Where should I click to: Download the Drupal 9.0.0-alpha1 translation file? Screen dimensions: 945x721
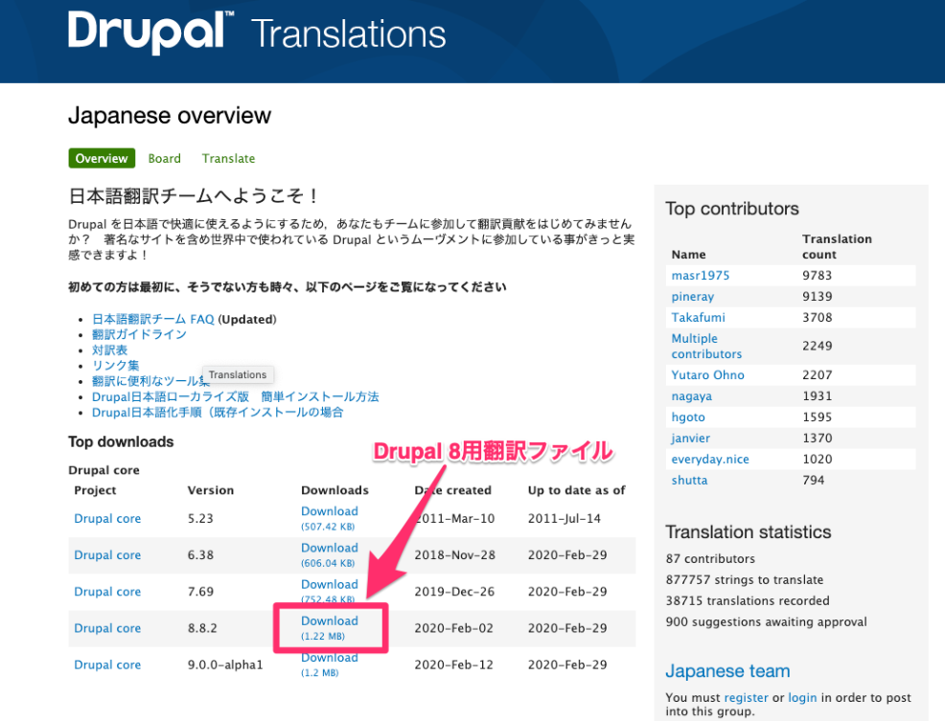pos(330,658)
